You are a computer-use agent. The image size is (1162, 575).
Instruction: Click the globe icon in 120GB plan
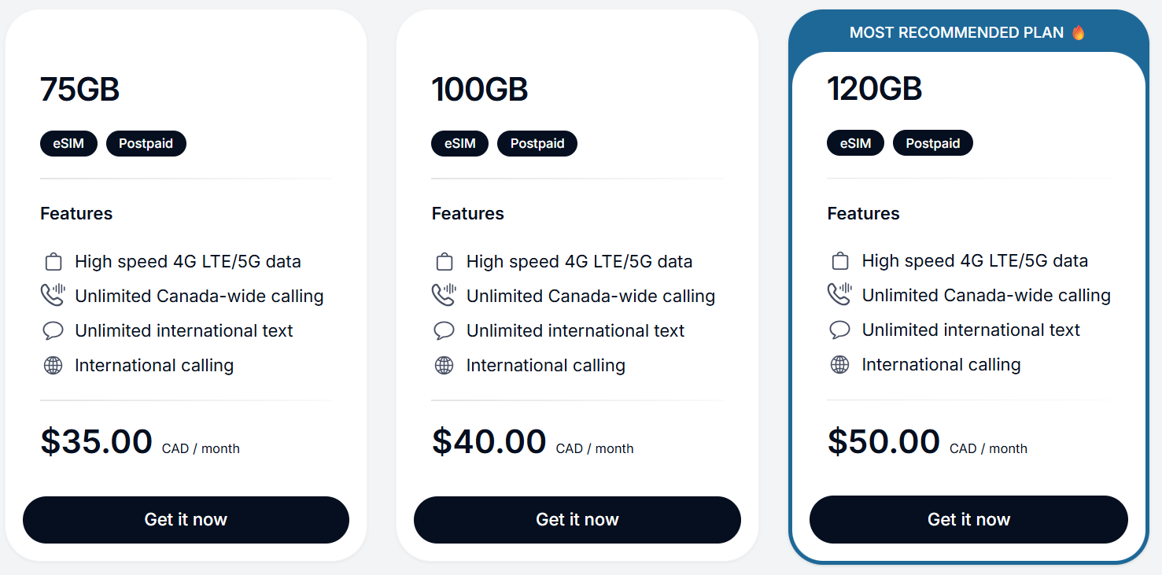(x=839, y=364)
